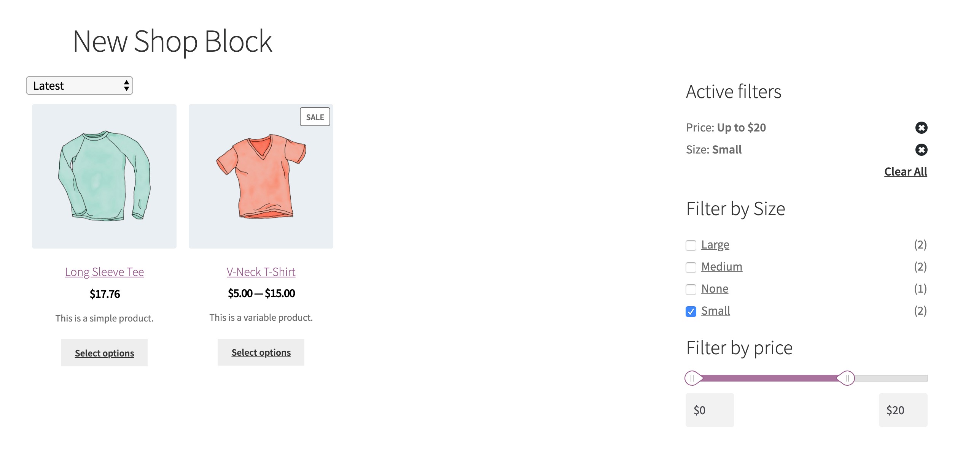Click the Small size filter label
Screen dimensions: 955x453
(716, 311)
